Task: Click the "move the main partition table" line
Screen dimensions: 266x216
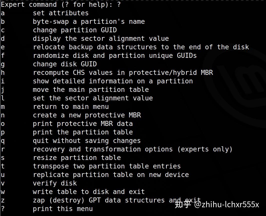Action: (91, 90)
